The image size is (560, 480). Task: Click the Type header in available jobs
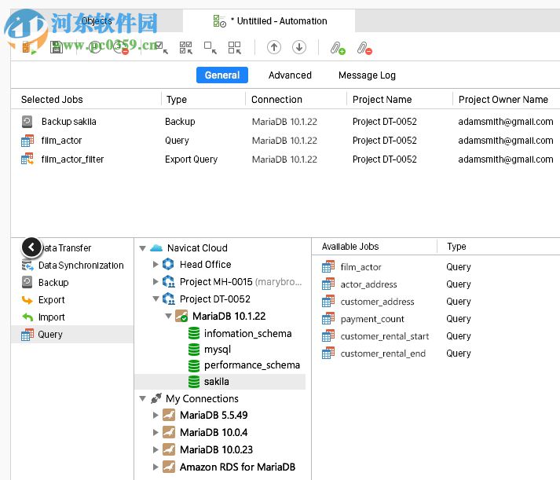pyautogui.click(x=456, y=247)
